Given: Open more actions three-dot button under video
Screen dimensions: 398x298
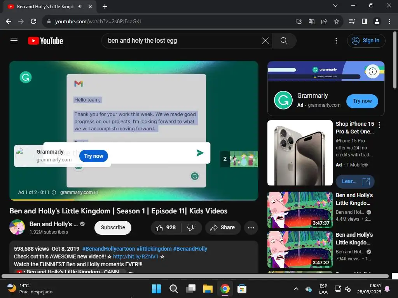Looking at the screenshot, I should click(x=251, y=227).
